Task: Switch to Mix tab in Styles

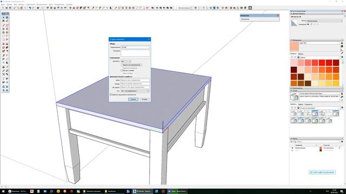Action: point(308,104)
